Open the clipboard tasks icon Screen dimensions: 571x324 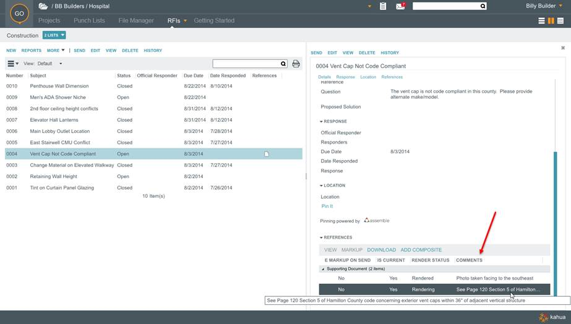coord(383,6)
